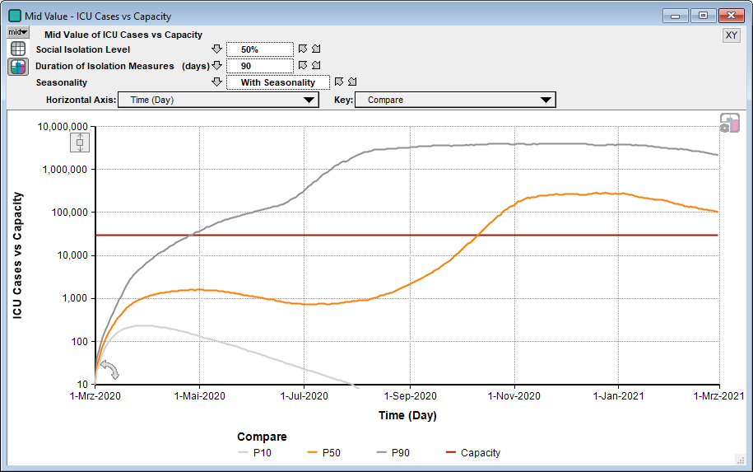Open Duration of Isolation value 90 selector
The width and height of the screenshot is (753, 472).
(x=260, y=66)
